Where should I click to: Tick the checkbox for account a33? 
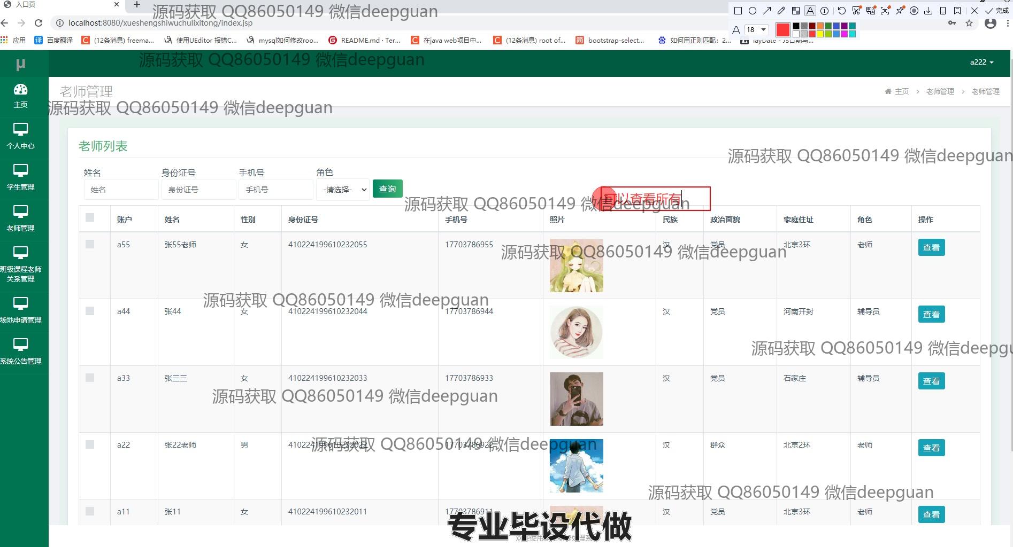[90, 378]
